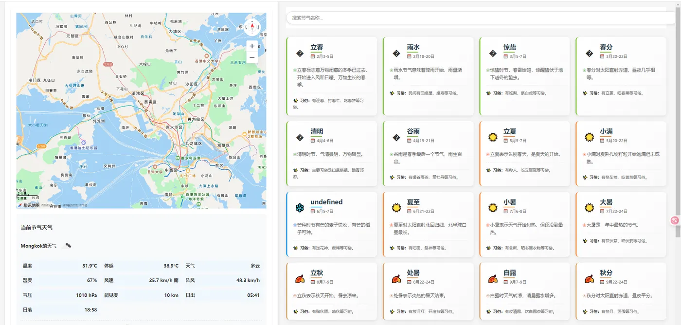Select the 立秋 card heading
Viewport: 681px width, 325px height.
pos(317,272)
